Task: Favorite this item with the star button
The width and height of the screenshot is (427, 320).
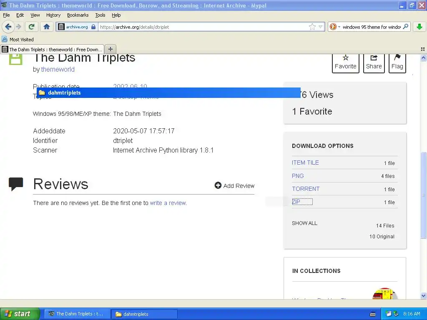Action: pyautogui.click(x=345, y=62)
